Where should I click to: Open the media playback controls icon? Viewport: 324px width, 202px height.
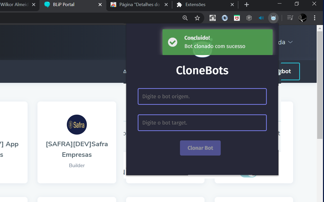tap(290, 18)
